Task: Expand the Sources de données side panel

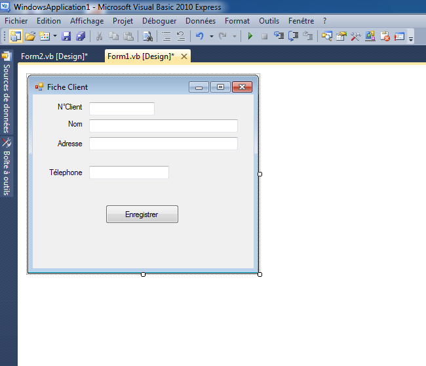Action: 7,92
